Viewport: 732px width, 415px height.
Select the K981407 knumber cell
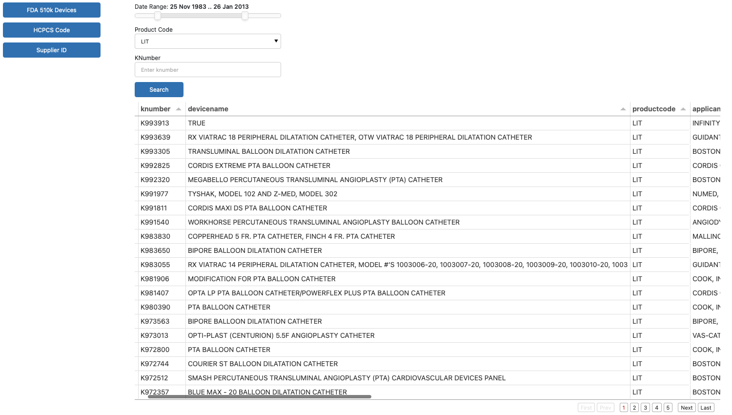(x=162, y=293)
